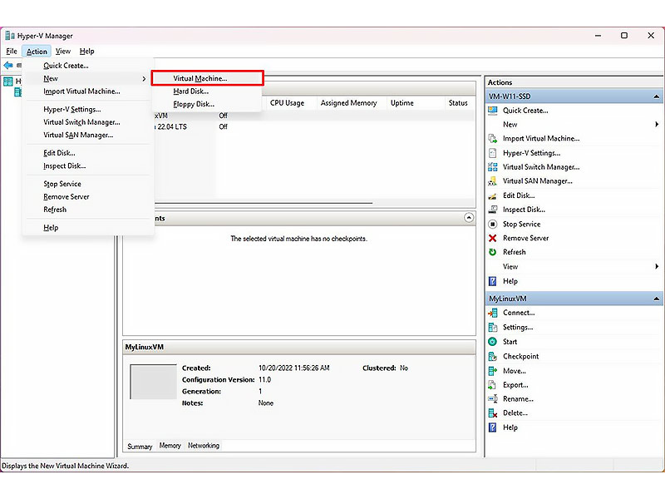Select Help at bottom of Action menu

click(x=88, y=227)
